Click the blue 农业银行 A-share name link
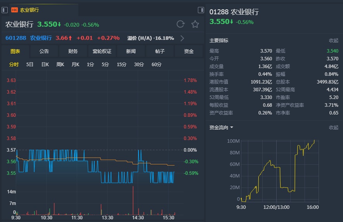Viewport: 343px width, 222px height. [41, 38]
